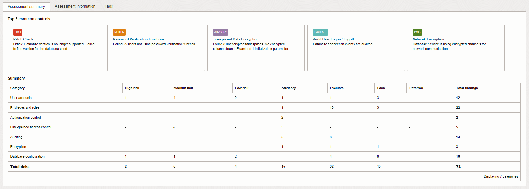Open the Audit User Logon / Logoff link
The height and width of the screenshot is (189, 529).
coord(333,39)
